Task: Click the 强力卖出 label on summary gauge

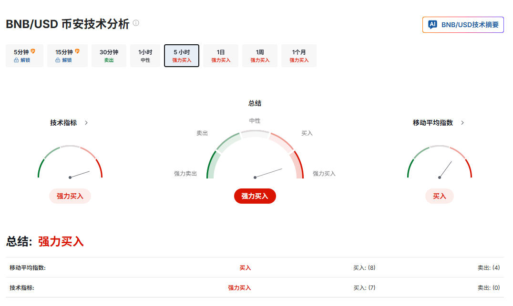Action: (185, 174)
